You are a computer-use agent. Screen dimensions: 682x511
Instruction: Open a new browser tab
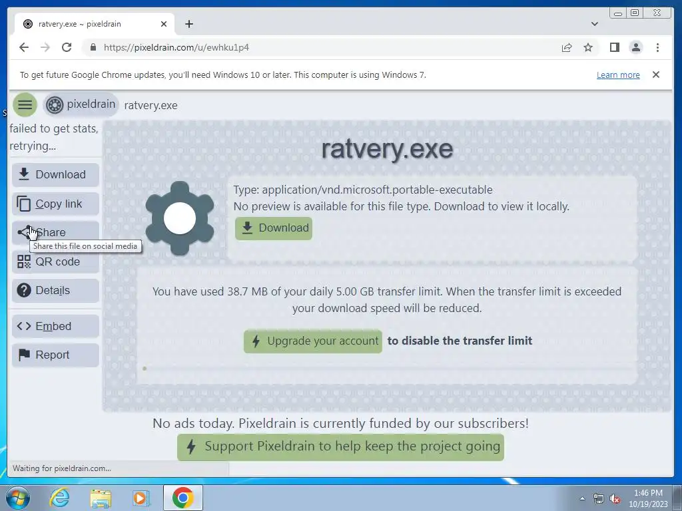pyautogui.click(x=189, y=24)
